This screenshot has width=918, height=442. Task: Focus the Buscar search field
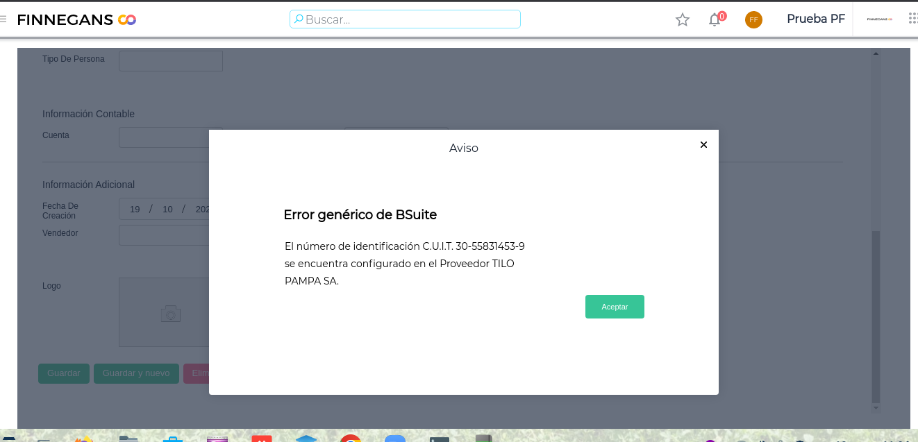[405, 19]
